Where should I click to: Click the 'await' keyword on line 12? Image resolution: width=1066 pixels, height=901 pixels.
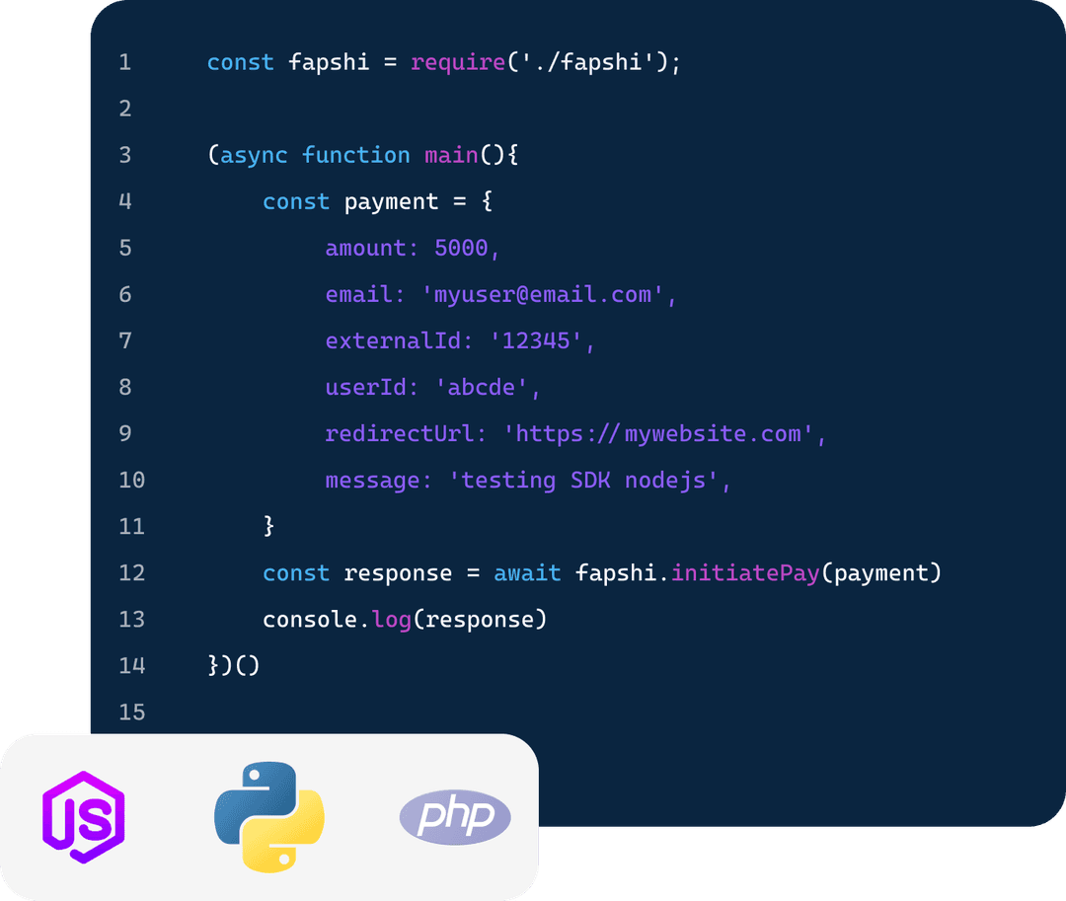[x=527, y=572]
